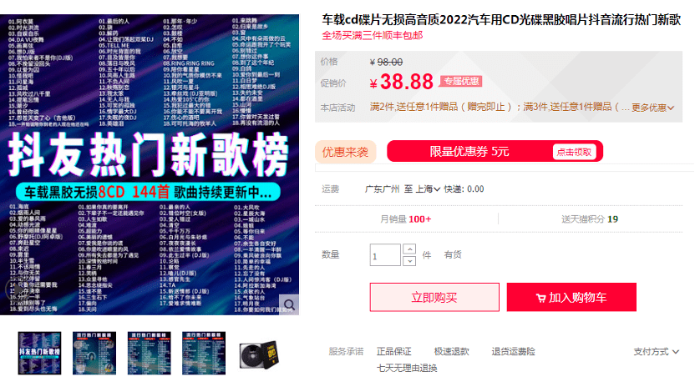The height and width of the screenshot is (387, 695).
Task: Open the 上海 destination dropdown
Action: click(x=428, y=189)
